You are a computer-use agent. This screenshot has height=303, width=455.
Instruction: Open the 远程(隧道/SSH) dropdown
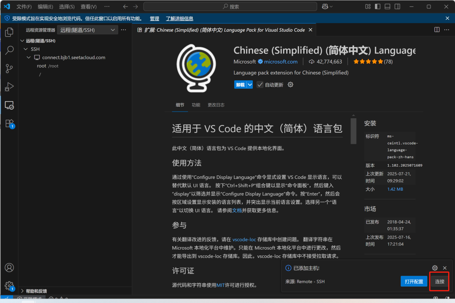click(x=87, y=30)
